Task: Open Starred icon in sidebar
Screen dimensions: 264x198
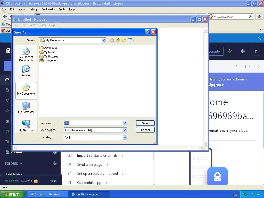Action: [7, 111]
